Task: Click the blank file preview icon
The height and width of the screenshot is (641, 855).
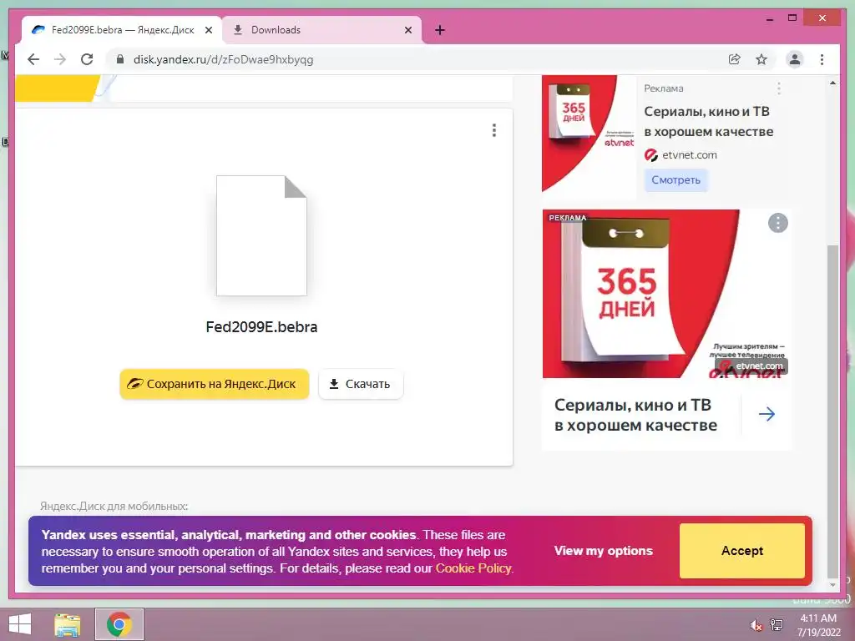Action: (x=261, y=235)
